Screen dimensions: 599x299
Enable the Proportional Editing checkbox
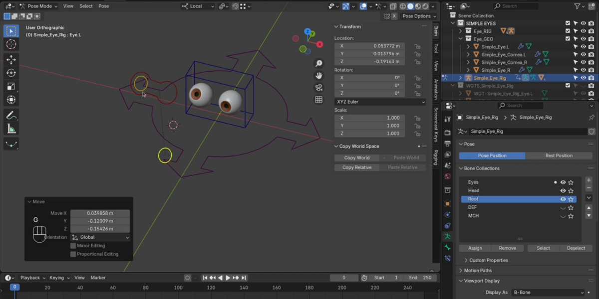click(x=73, y=254)
